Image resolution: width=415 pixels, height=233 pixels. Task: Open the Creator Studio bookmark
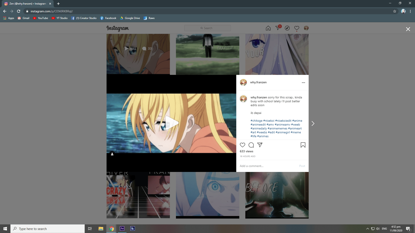(x=84, y=18)
